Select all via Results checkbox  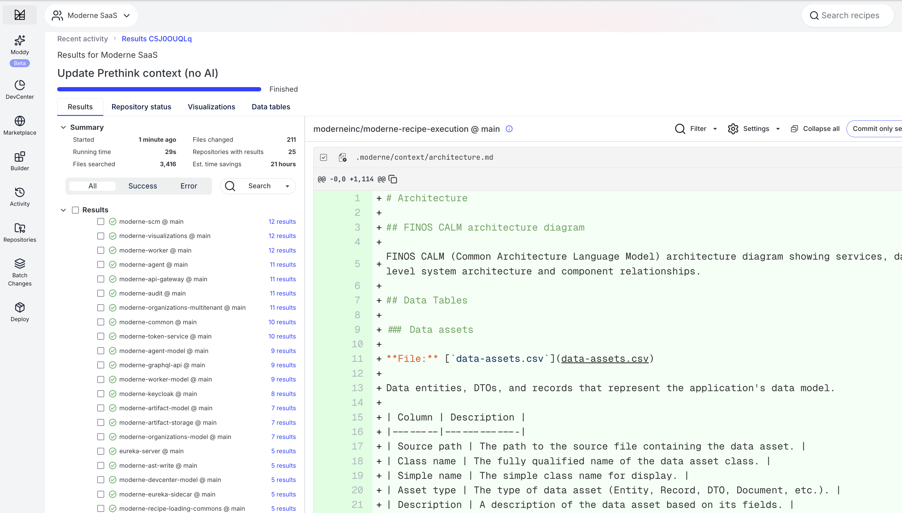click(x=75, y=210)
